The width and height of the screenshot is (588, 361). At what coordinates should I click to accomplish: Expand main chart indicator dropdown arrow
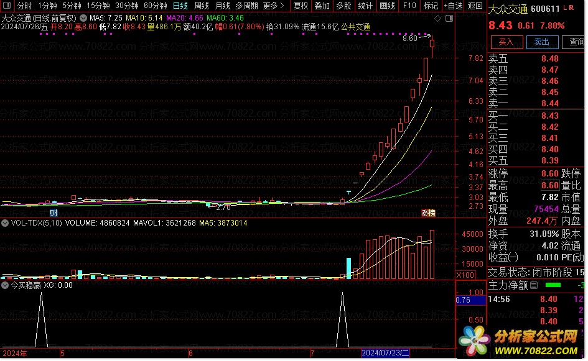(x=83, y=17)
